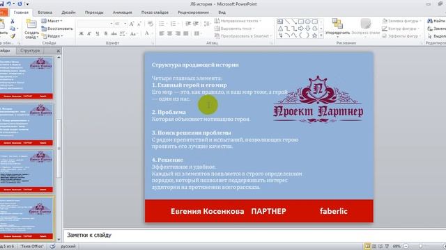Image resolution: width=446 pixels, height=250 pixels.
Task: Select the Text Box shape in gallery
Action: pos(280,22)
